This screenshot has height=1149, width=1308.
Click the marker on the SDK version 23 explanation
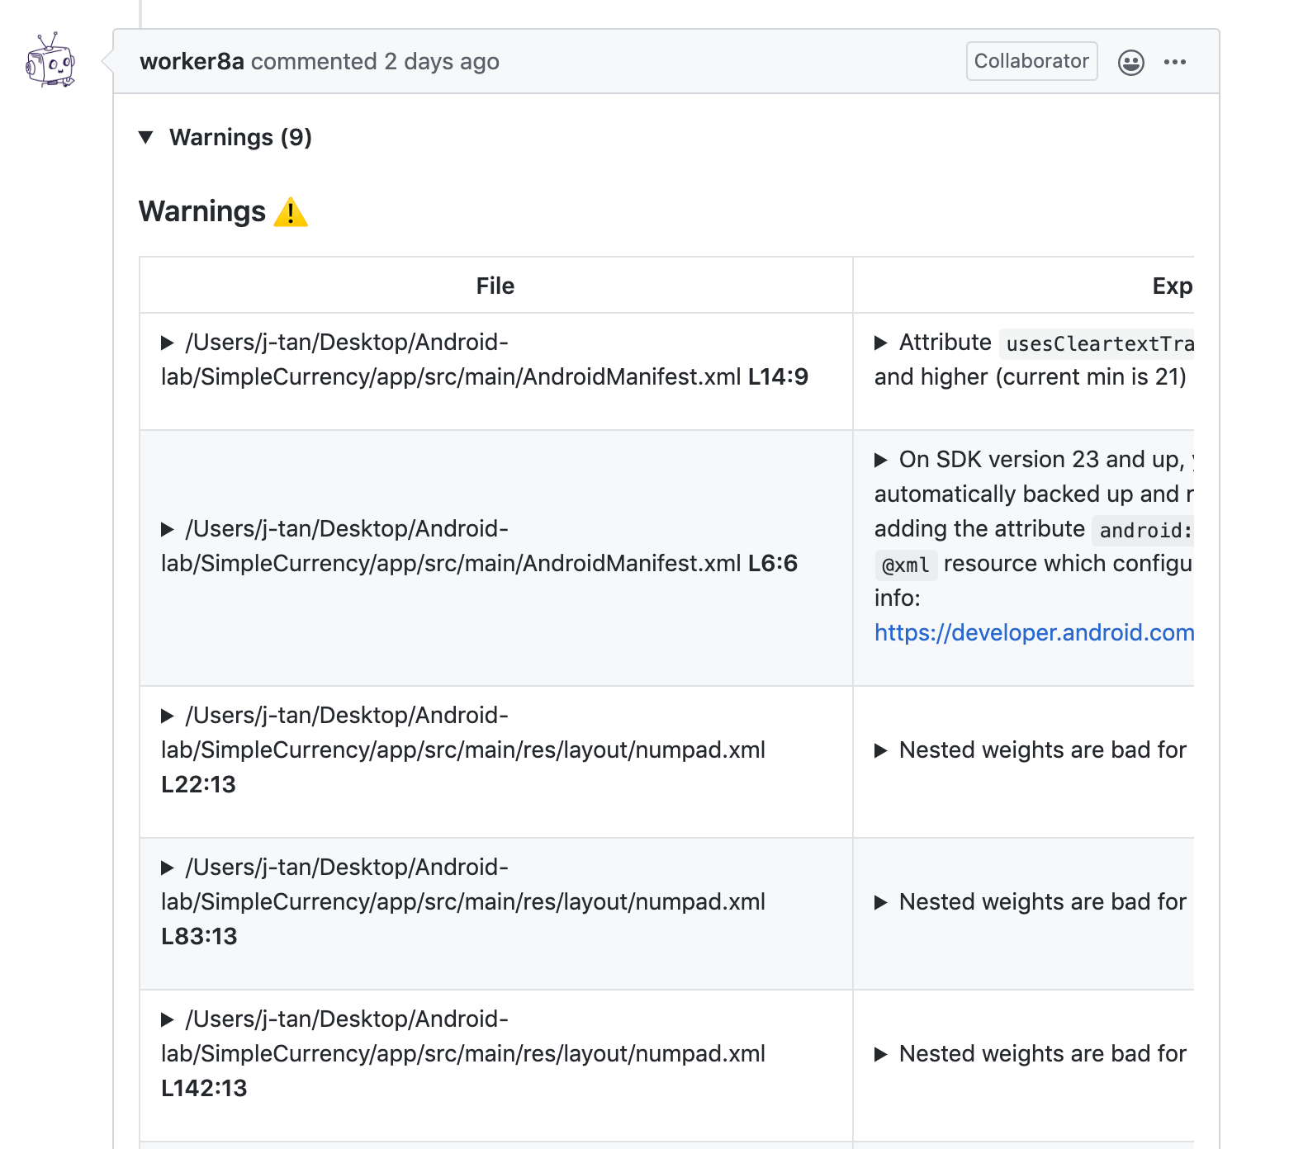point(881,459)
